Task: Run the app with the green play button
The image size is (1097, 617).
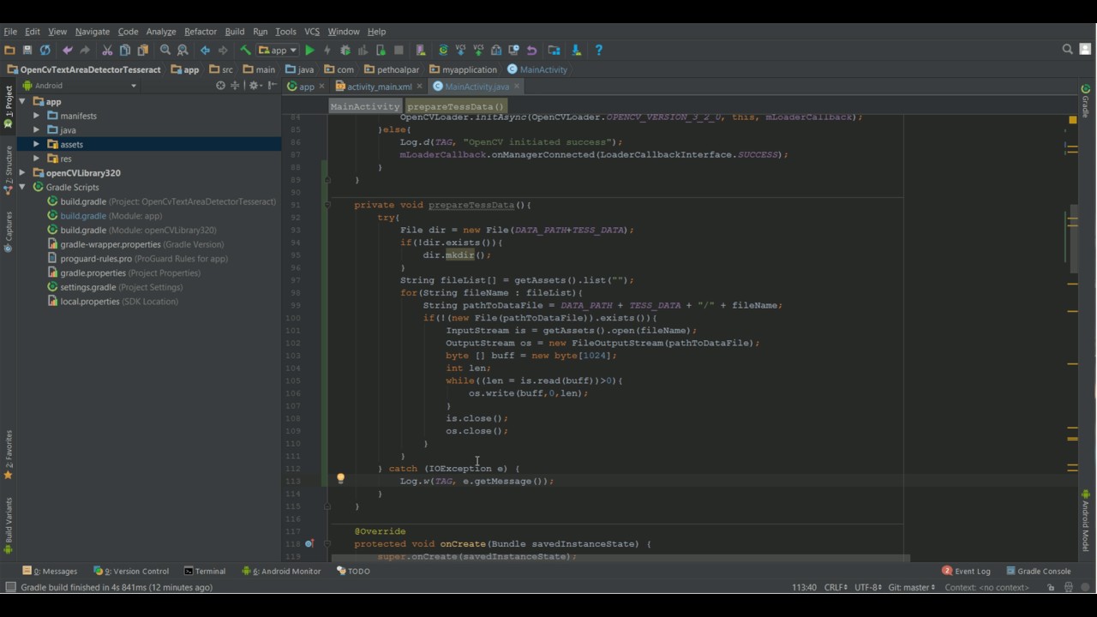Action: [x=309, y=51]
